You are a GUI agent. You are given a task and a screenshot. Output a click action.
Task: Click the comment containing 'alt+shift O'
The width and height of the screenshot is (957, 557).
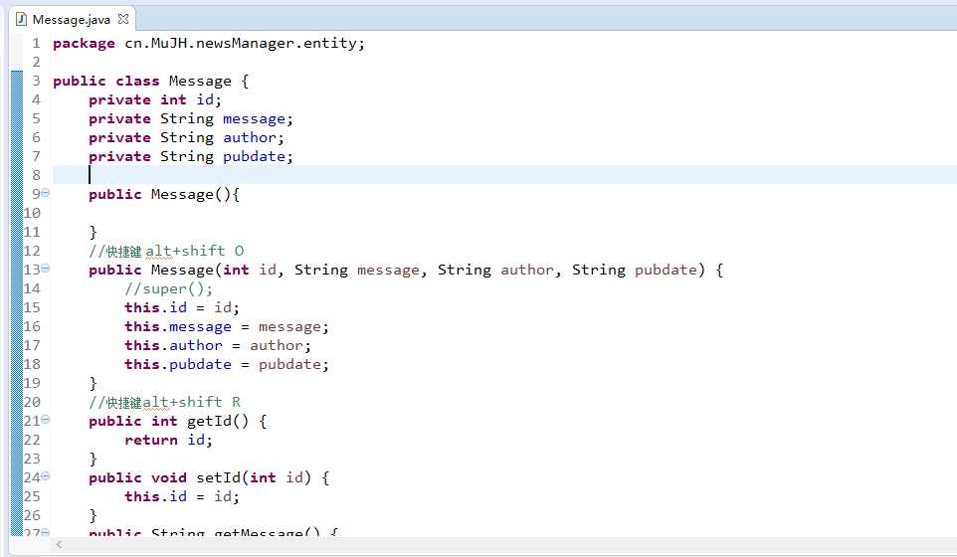point(166,251)
